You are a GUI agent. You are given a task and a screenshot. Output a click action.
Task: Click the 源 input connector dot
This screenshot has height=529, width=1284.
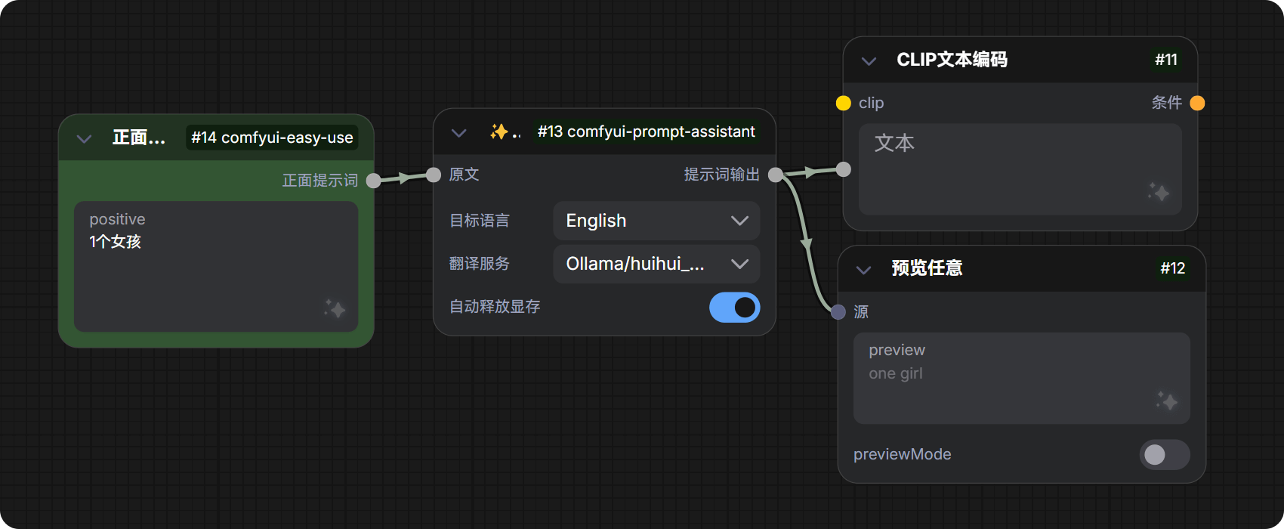pos(838,312)
